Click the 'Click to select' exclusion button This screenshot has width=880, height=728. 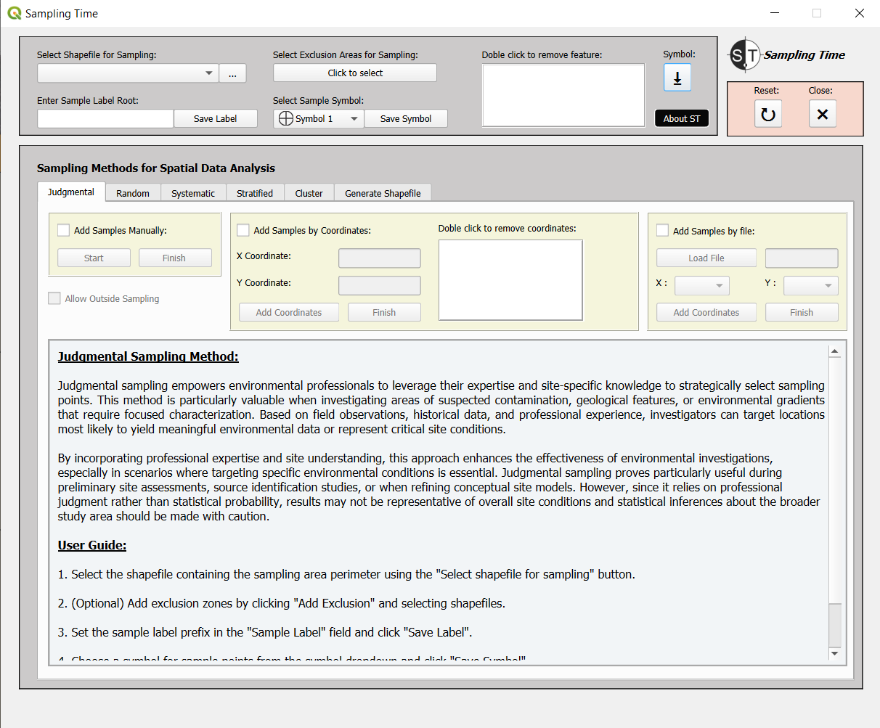pos(355,73)
